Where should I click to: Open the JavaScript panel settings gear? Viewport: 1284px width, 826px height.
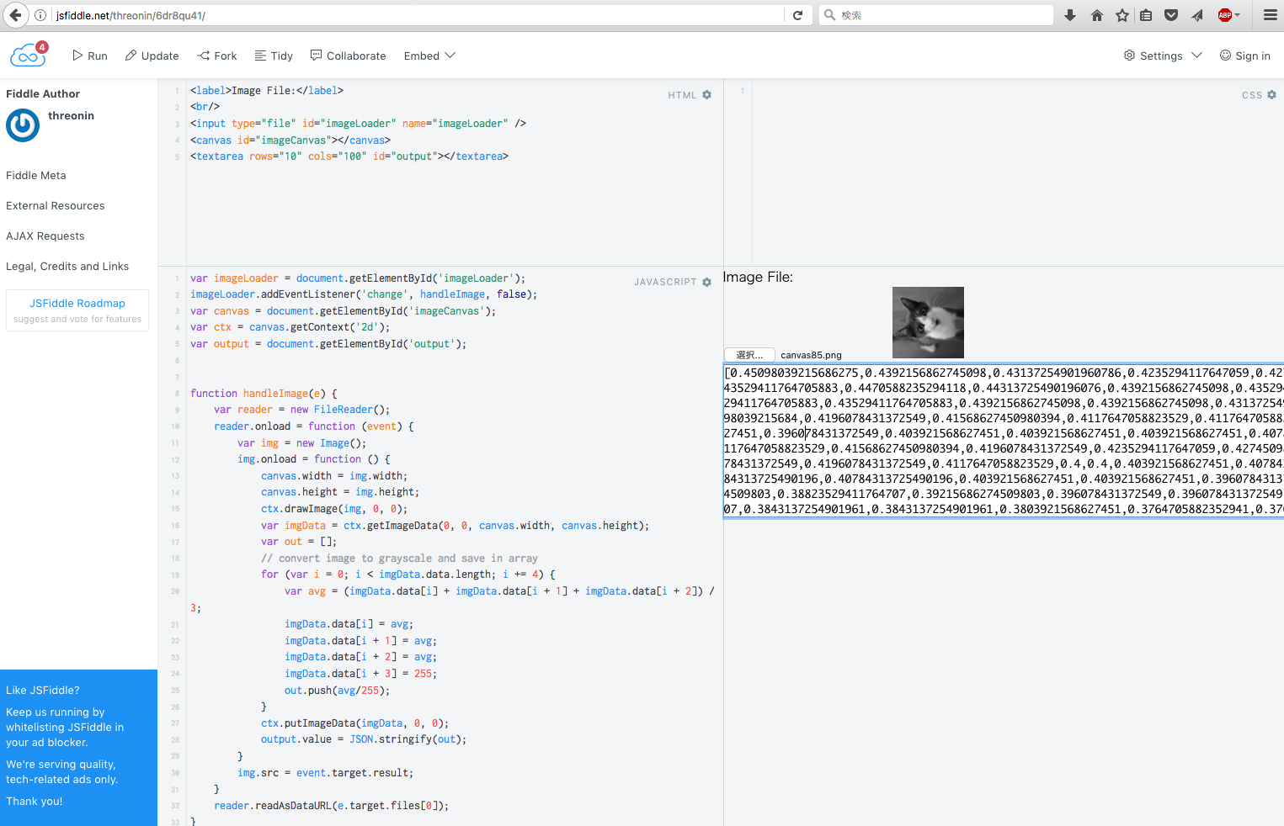click(x=706, y=282)
